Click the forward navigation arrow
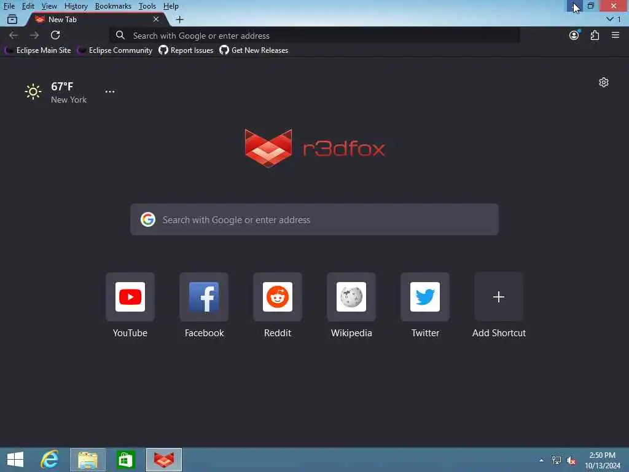This screenshot has width=629, height=472. click(x=34, y=35)
